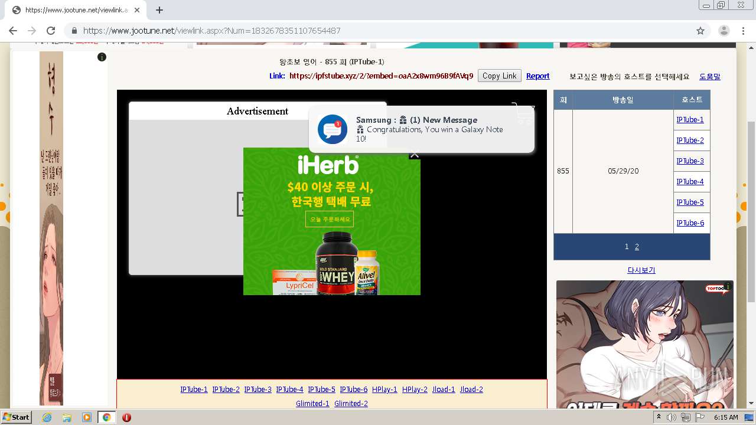Go to page 2 of the episode table
Image resolution: width=756 pixels, height=425 pixels.
click(x=637, y=247)
